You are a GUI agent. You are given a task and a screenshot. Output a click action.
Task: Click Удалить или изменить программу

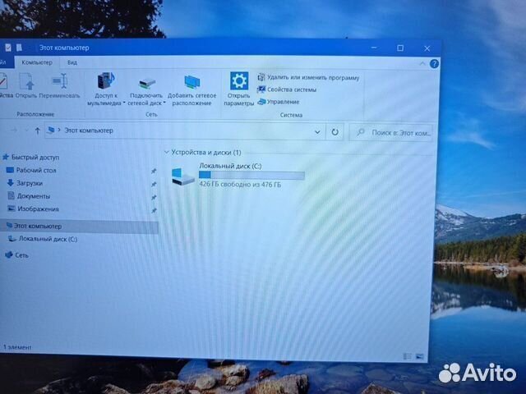point(308,78)
